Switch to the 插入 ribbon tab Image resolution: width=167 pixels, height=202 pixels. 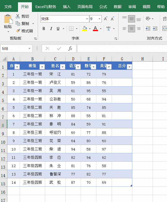[x=67, y=7]
